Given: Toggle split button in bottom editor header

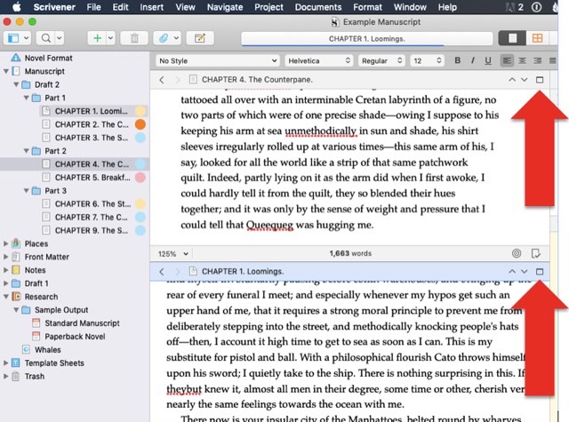Looking at the screenshot, I should coord(540,271).
